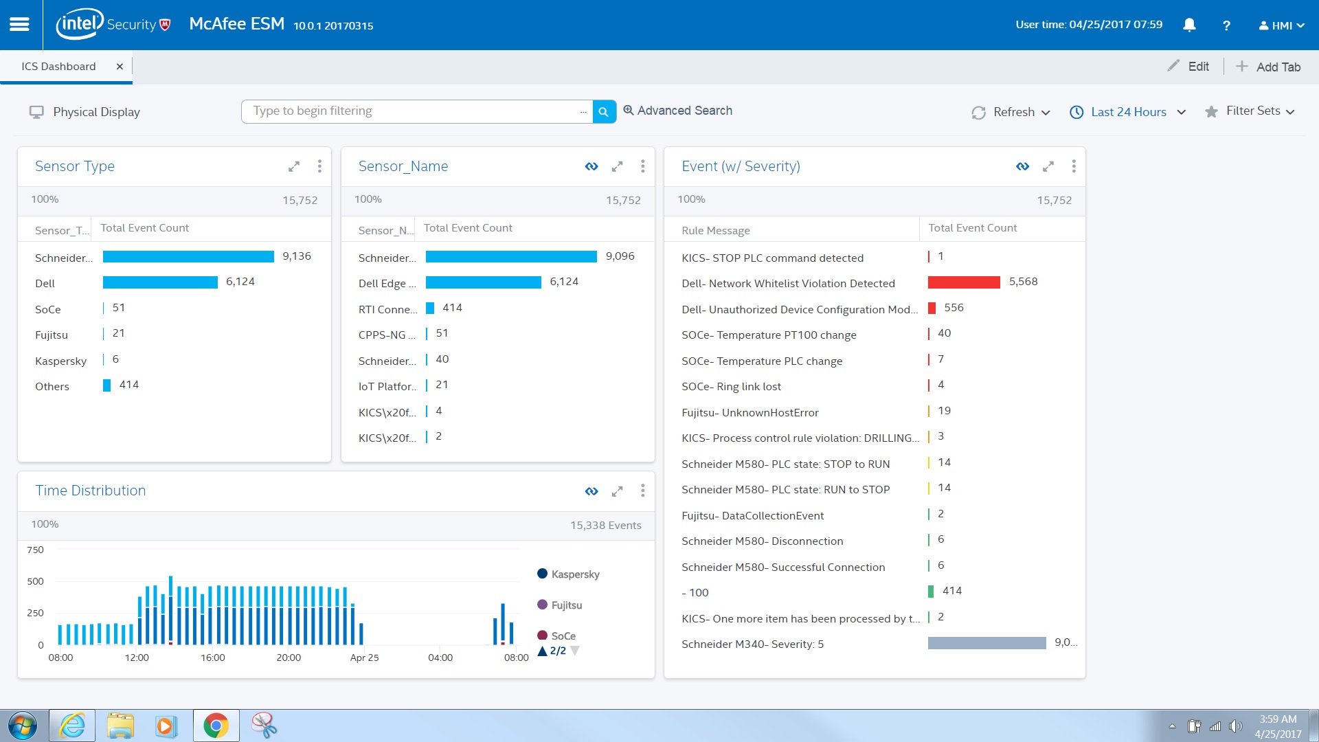Toggle the SoCe legend series

556,636
